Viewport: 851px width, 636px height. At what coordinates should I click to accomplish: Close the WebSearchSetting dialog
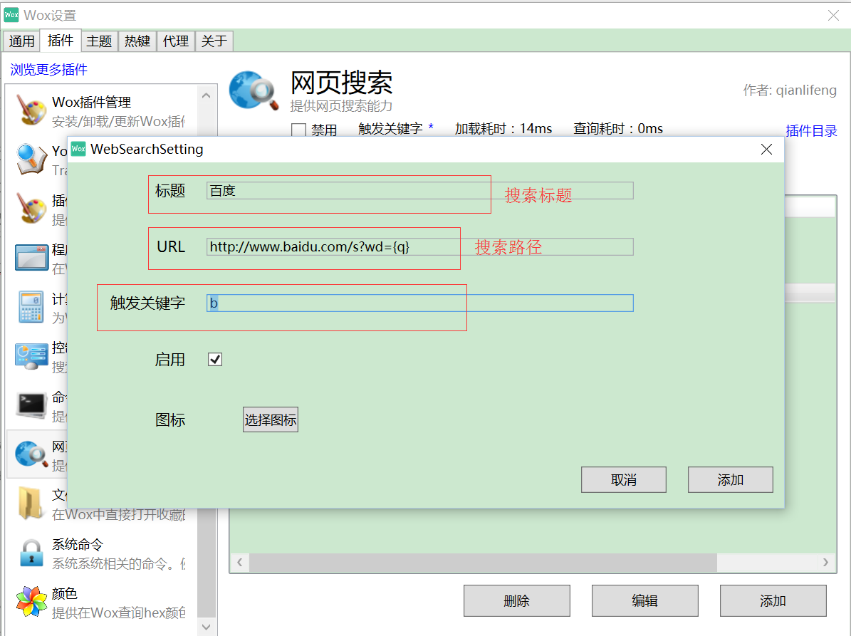(766, 150)
